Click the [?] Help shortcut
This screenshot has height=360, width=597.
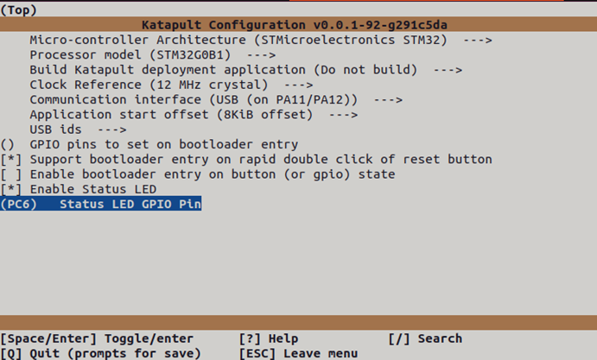[269, 338]
